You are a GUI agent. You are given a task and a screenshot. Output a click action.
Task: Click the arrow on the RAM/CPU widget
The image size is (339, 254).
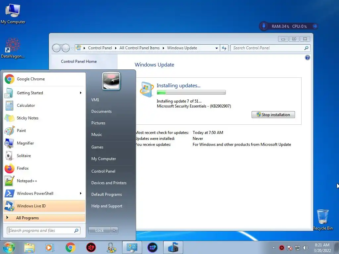pyautogui.click(x=315, y=26)
